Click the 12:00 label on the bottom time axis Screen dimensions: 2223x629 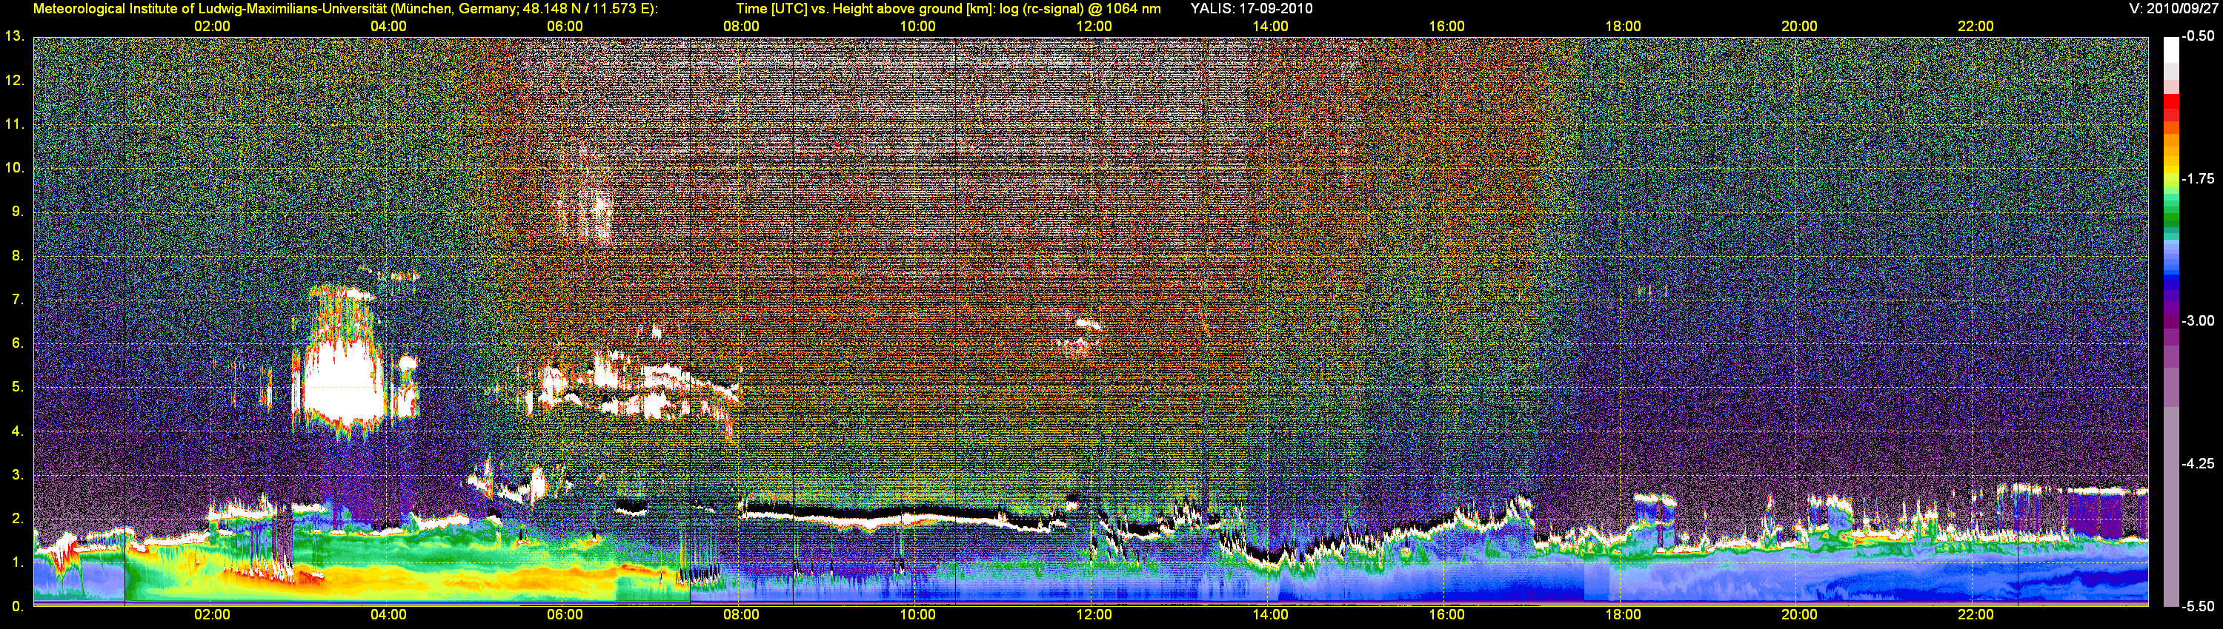click(x=1094, y=615)
